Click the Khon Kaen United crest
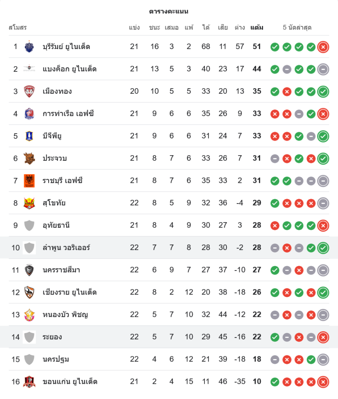 pos(29,382)
